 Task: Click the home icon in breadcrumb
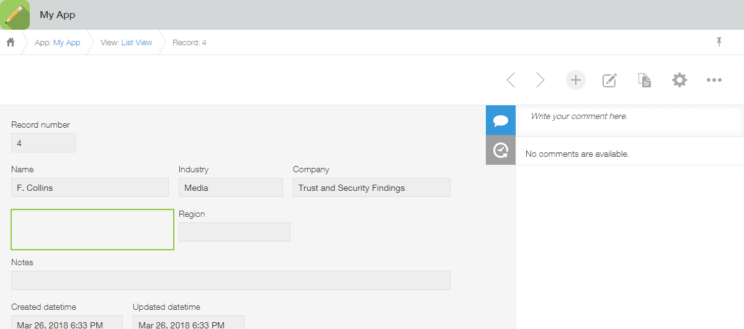click(x=11, y=42)
